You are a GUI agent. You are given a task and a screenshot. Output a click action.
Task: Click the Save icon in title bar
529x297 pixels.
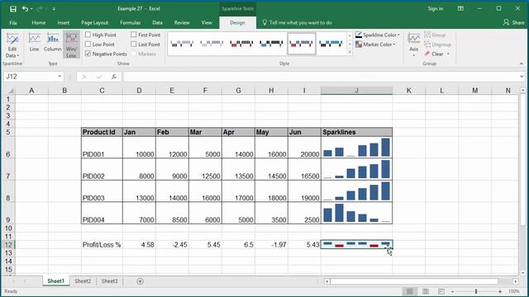pyautogui.click(x=13, y=9)
